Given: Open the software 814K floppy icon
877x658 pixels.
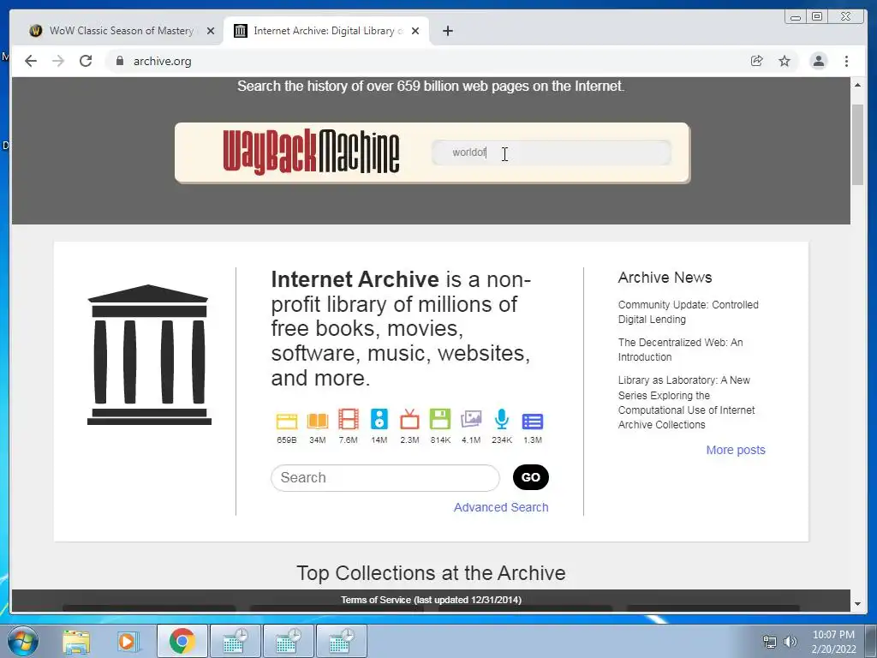Looking at the screenshot, I should pos(440,419).
